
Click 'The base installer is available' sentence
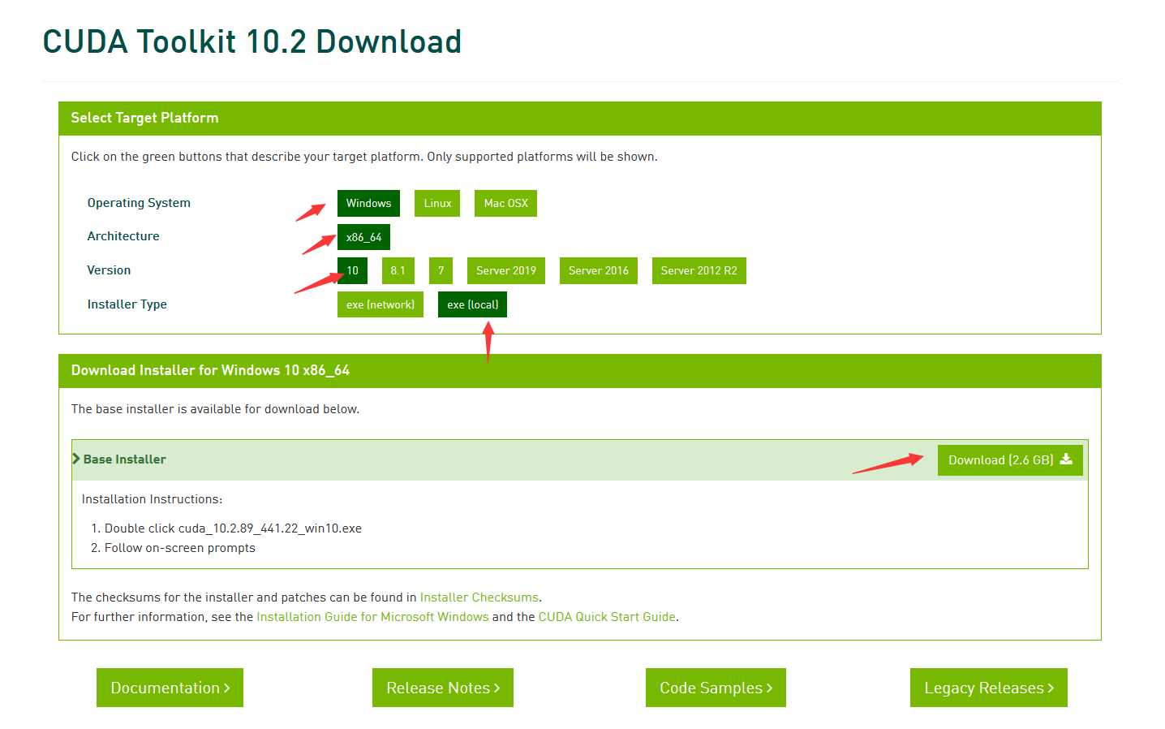pos(215,409)
